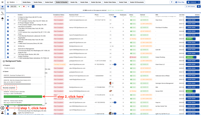201x115 pixels.
Task: Open the dropdown next to ACCEPT for ftyguhijokpl
Action: (194, 39)
